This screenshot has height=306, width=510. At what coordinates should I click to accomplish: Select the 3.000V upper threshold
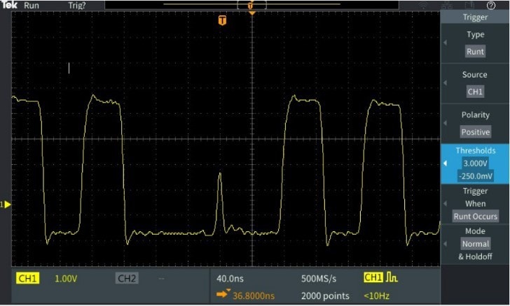[475, 163]
